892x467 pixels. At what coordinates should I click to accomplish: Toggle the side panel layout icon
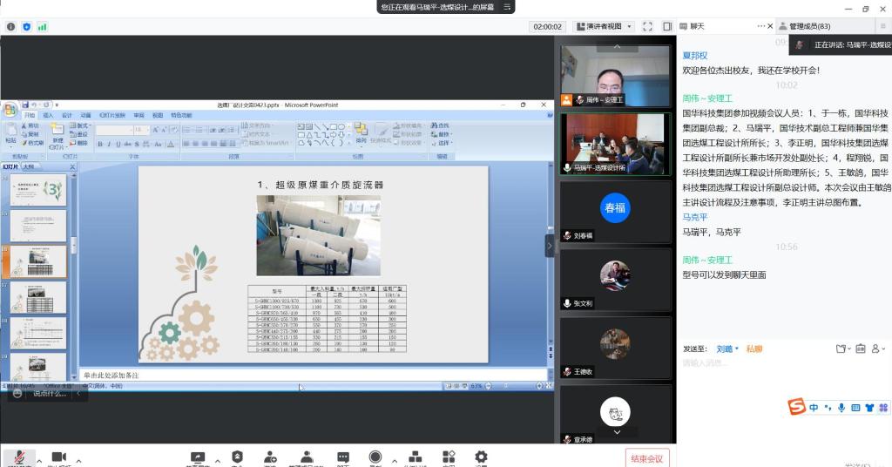667,26
